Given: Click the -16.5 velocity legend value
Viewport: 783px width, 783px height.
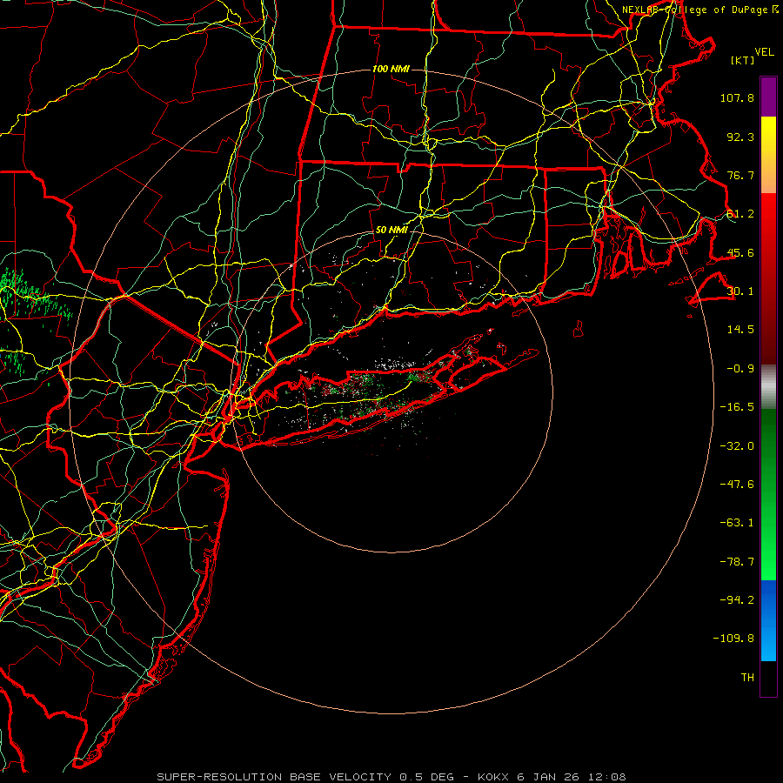Looking at the screenshot, I should (x=737, y=407).
